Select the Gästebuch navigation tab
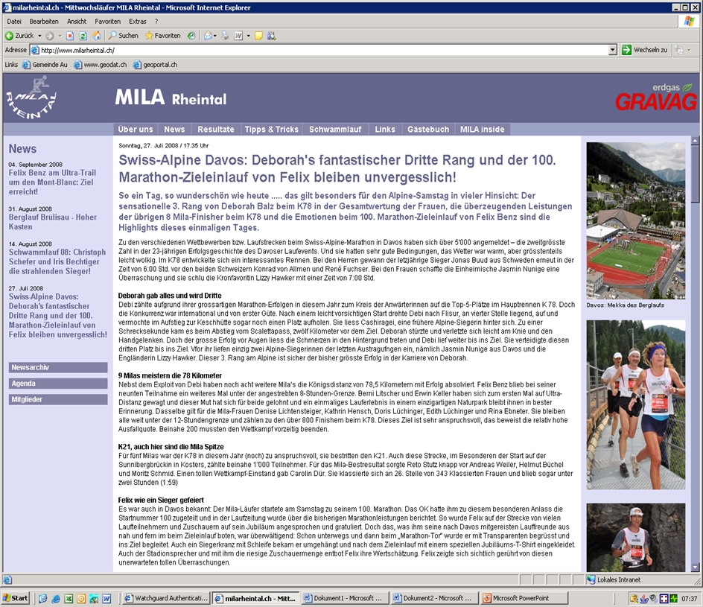 428,129
